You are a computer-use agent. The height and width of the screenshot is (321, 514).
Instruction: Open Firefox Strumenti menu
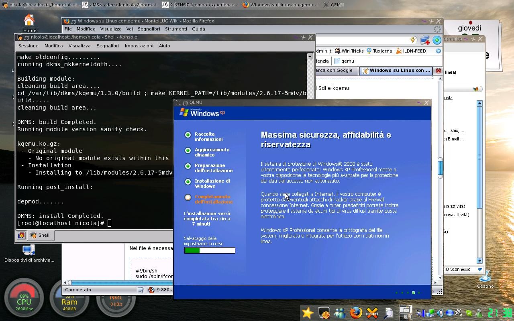(x=176, y=29)
